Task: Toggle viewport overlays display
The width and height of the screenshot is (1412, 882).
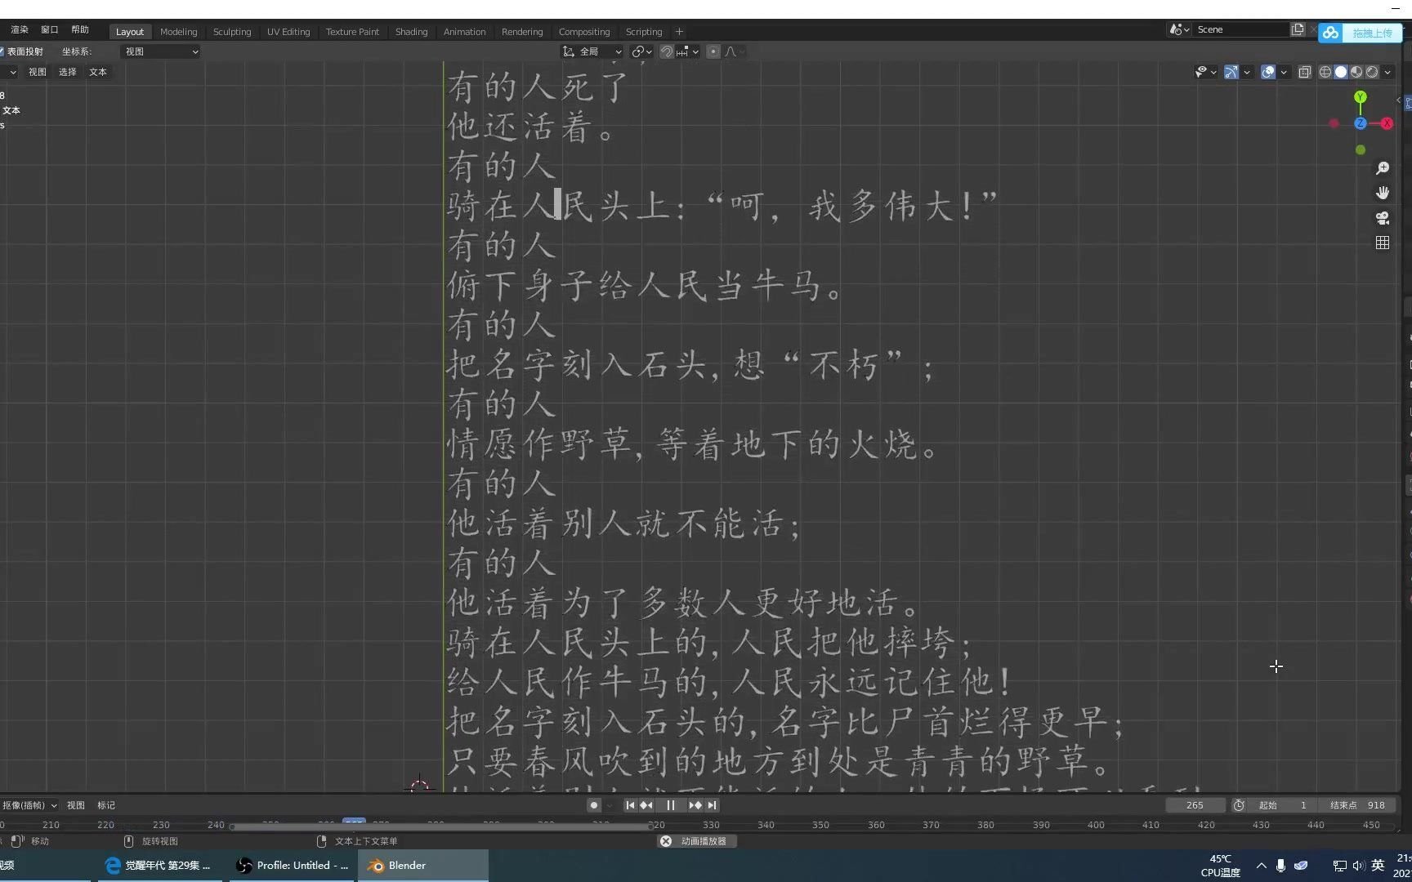Action: click(x=1268, y=72)
